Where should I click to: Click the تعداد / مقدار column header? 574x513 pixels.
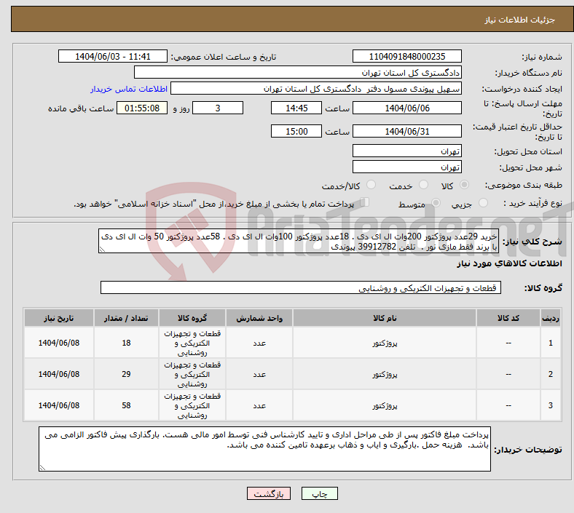(x=126, y=318)
